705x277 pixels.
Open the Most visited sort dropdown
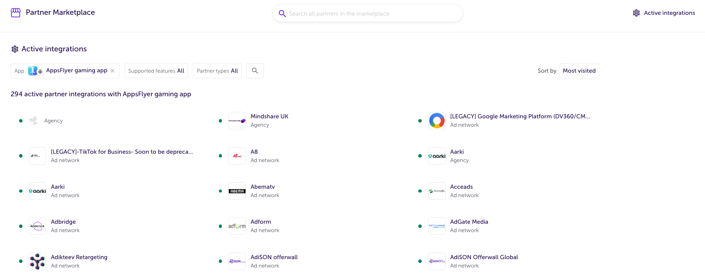tap(579, 71)
